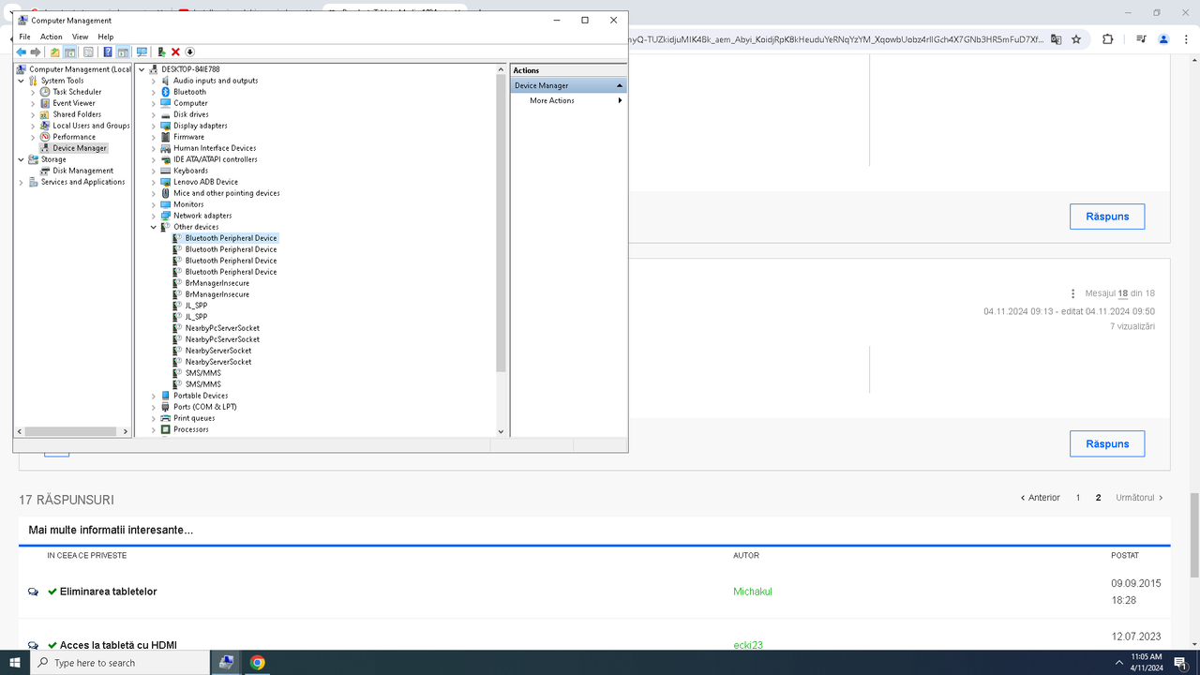1200x675 pixels.
Task: Click the Update device driver icon
Action: coord(161,52)
